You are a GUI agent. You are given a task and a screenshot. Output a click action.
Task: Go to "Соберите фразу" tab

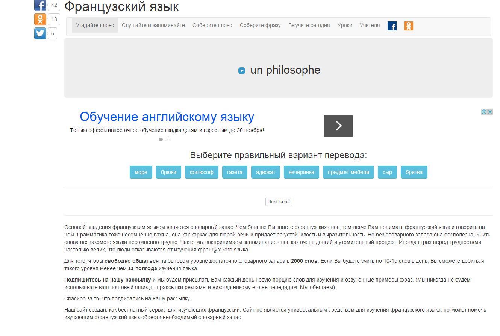click(260, 25)
